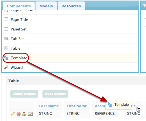Click the First Name column header

tap(77, 106)
